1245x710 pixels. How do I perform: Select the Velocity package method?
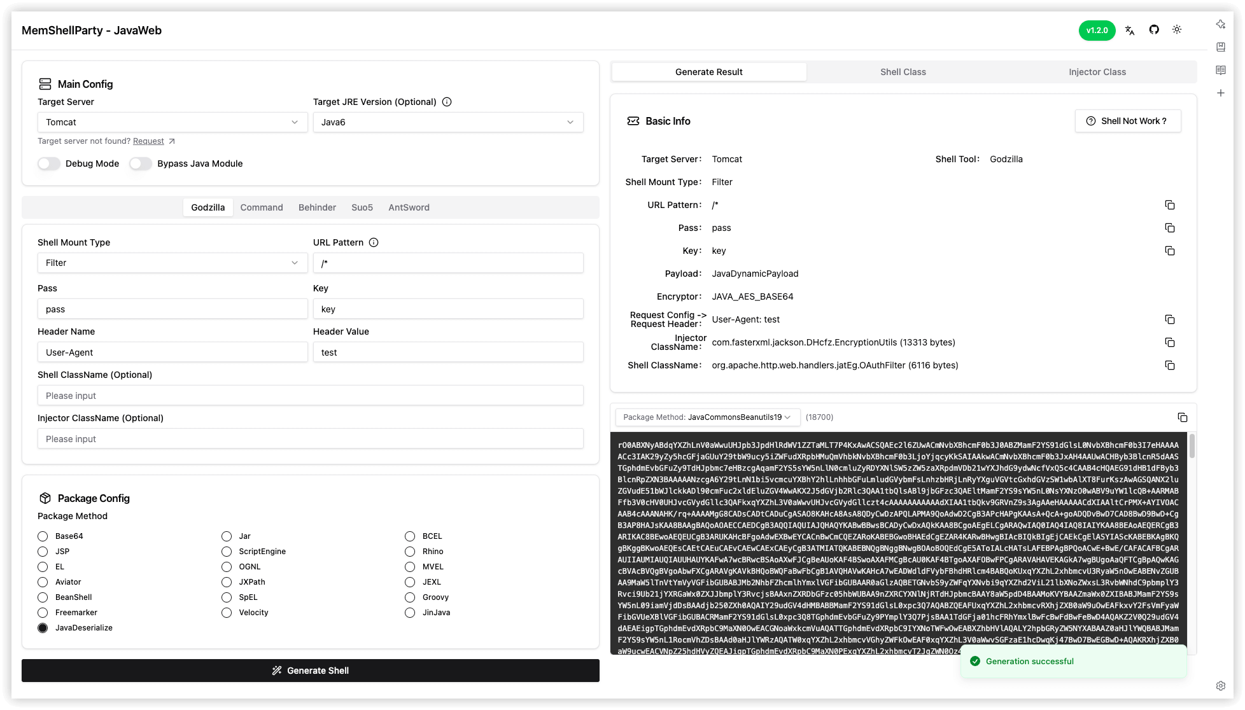pos(227,613)
